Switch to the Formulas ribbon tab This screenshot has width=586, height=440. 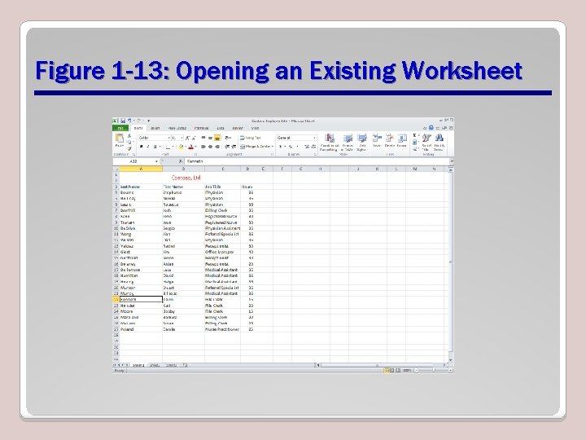202,128
